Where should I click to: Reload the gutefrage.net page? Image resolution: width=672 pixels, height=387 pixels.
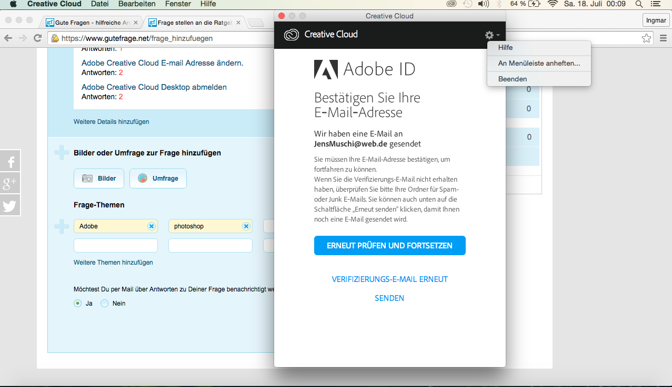pos(37,38)
